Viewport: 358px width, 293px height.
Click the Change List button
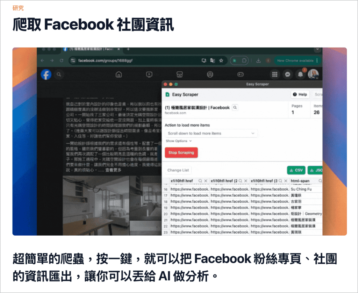pos(178,170)
